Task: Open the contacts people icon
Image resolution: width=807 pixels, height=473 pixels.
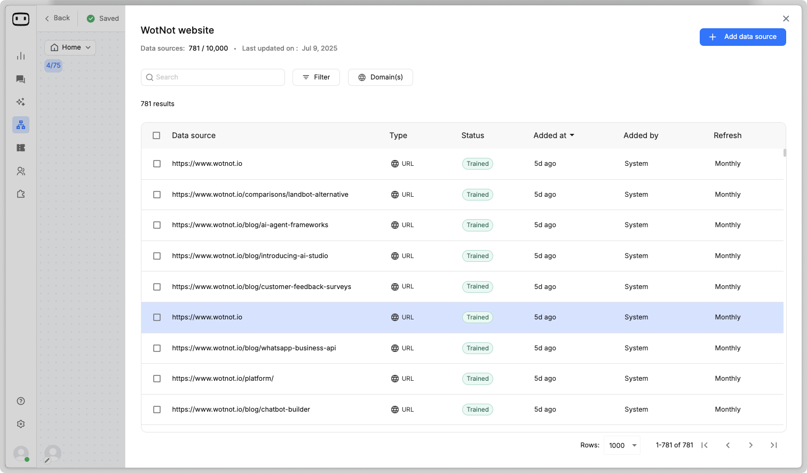Action: click(21, 171)
